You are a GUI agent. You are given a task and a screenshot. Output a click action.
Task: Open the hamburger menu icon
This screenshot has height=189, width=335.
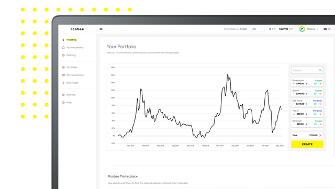click(x=101, y=29)
